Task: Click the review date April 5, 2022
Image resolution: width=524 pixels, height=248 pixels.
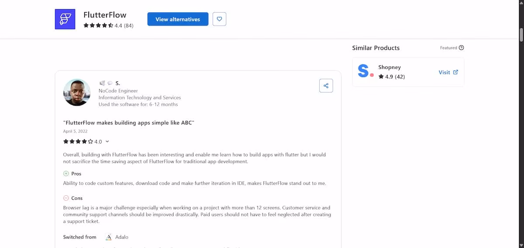Action: click(75, 131)
